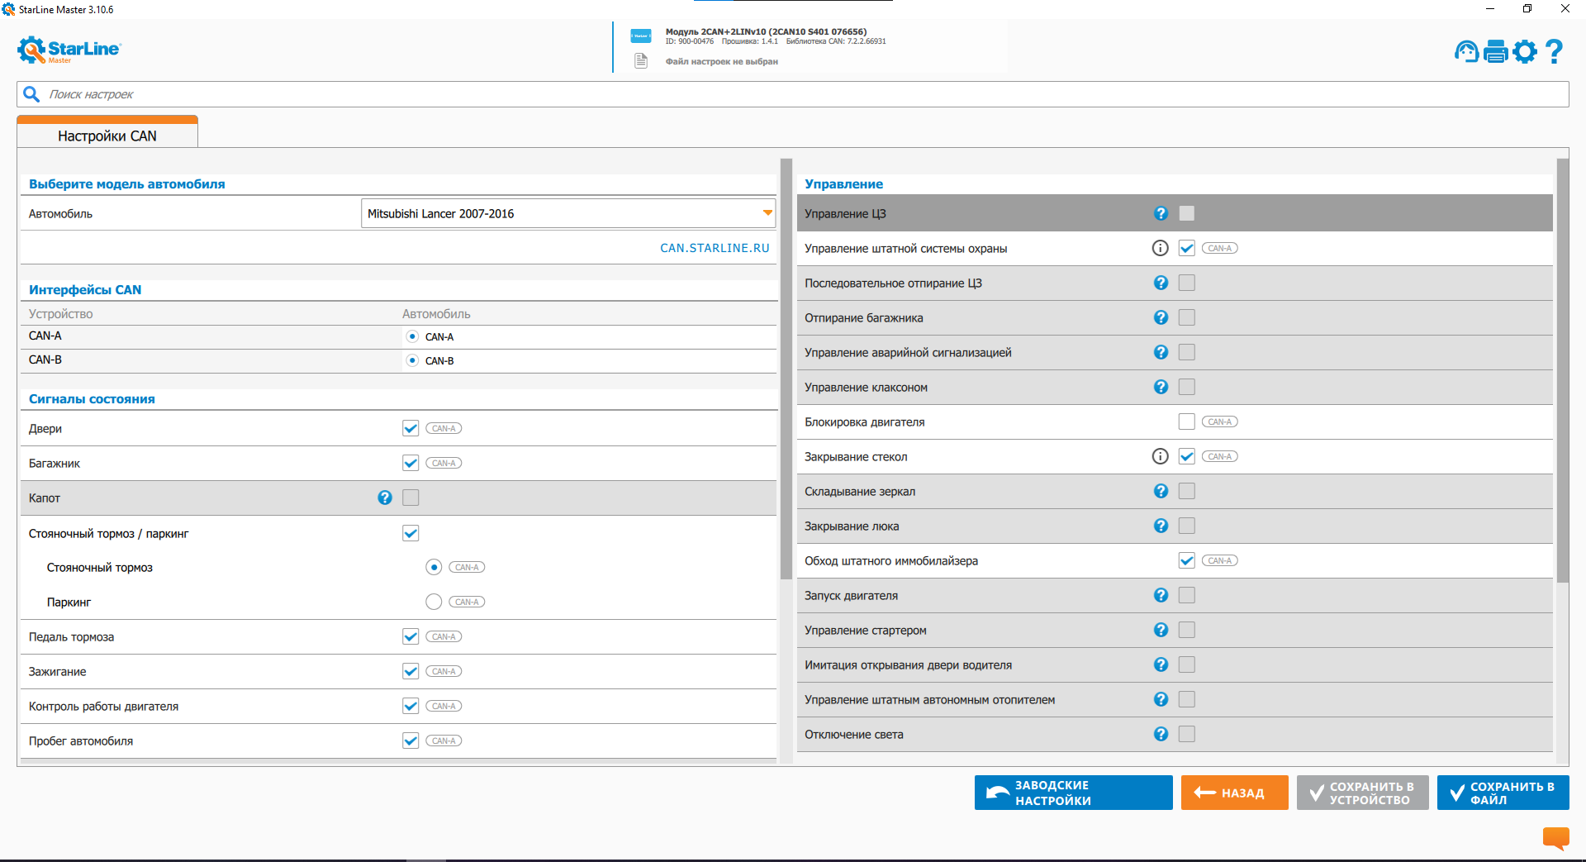Save settings with Сохранить в файл
The image size is (1586, 862).
1503,793
